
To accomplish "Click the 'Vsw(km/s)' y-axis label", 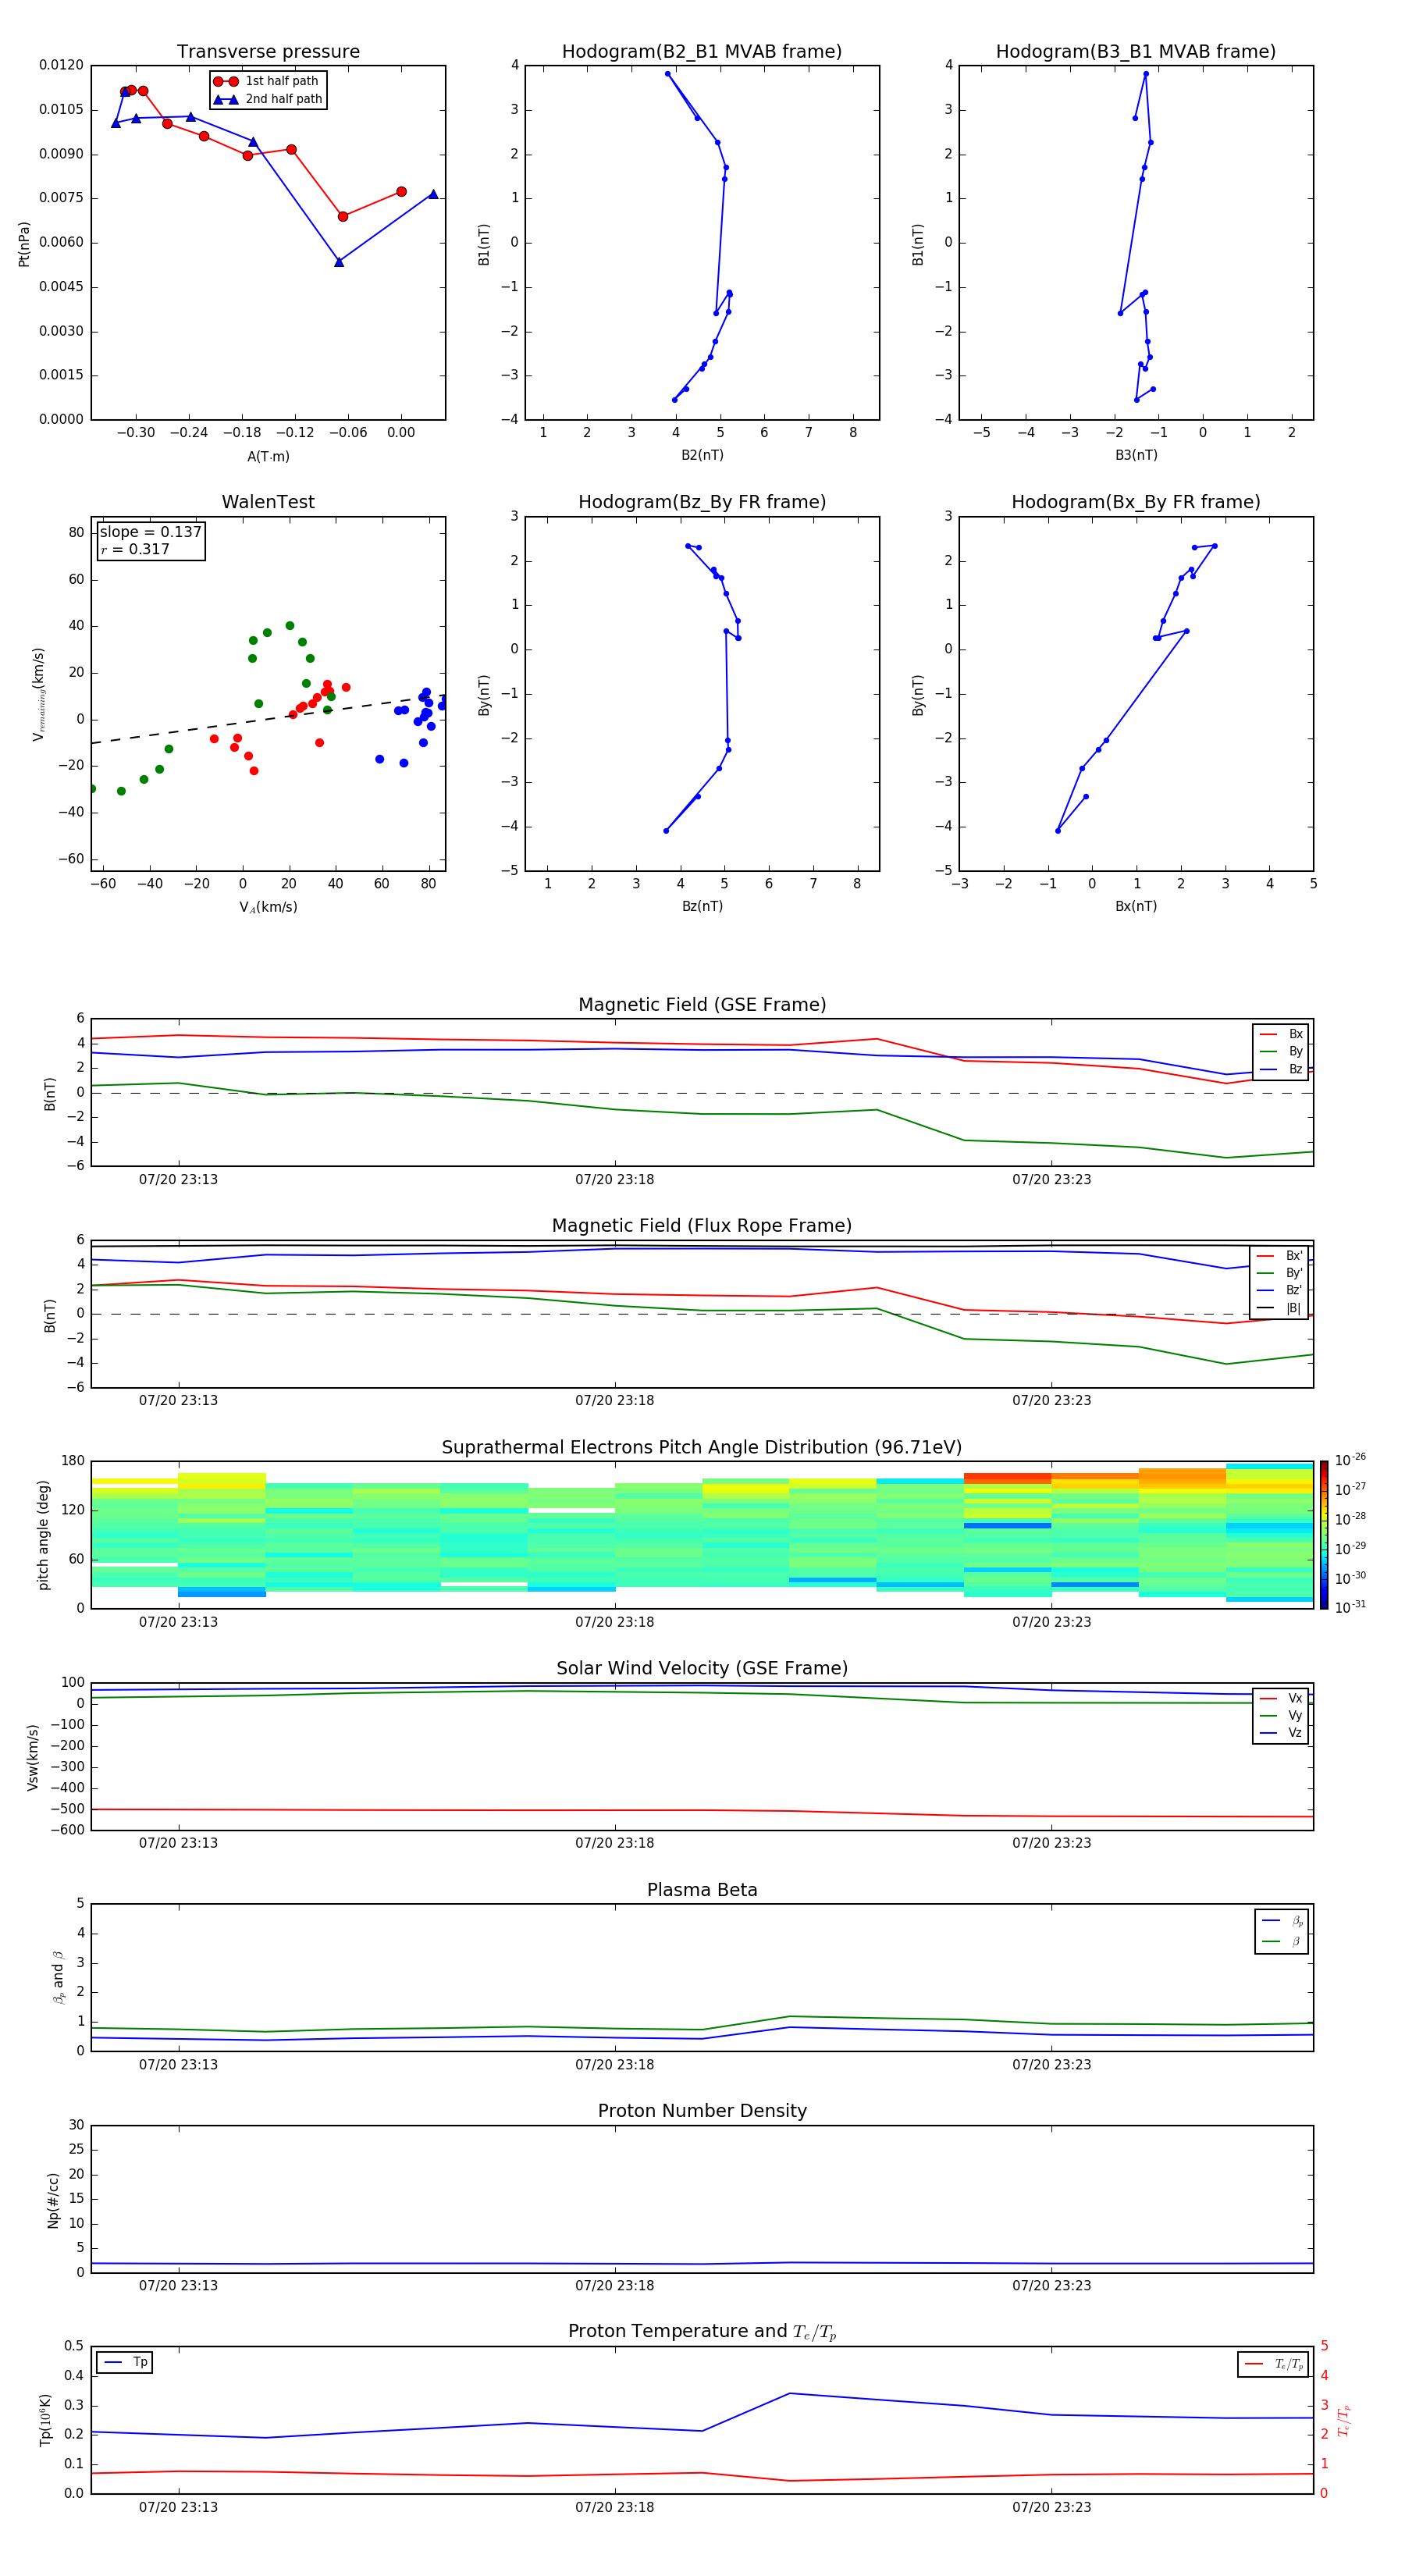I will point(33,1757).
